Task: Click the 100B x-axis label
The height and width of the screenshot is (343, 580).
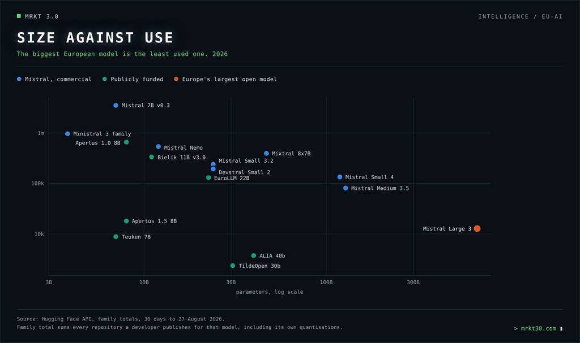Action: (326, 282)
